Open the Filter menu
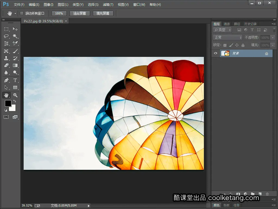 (108, 5)
